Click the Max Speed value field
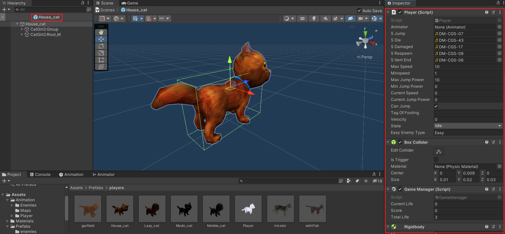This screenshot has width=505, height=234. click(x=468, y=67)
